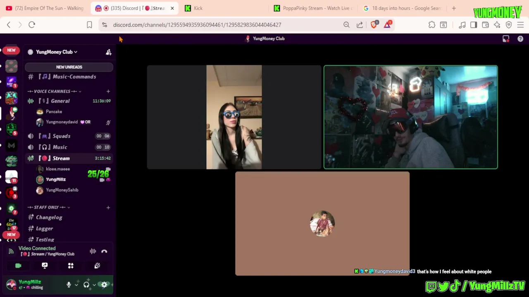
Task: Open headphone output options chevron
Action: pos(94,285)
